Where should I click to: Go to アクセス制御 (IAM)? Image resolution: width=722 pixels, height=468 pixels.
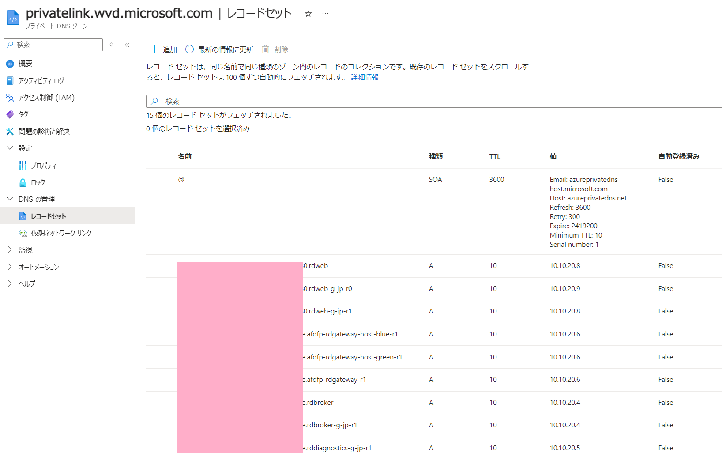(46, 98)
